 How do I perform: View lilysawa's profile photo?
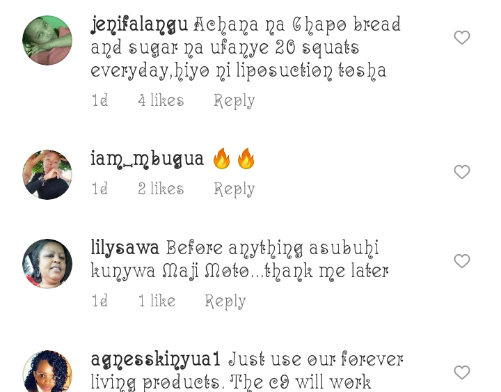(47, 264)
